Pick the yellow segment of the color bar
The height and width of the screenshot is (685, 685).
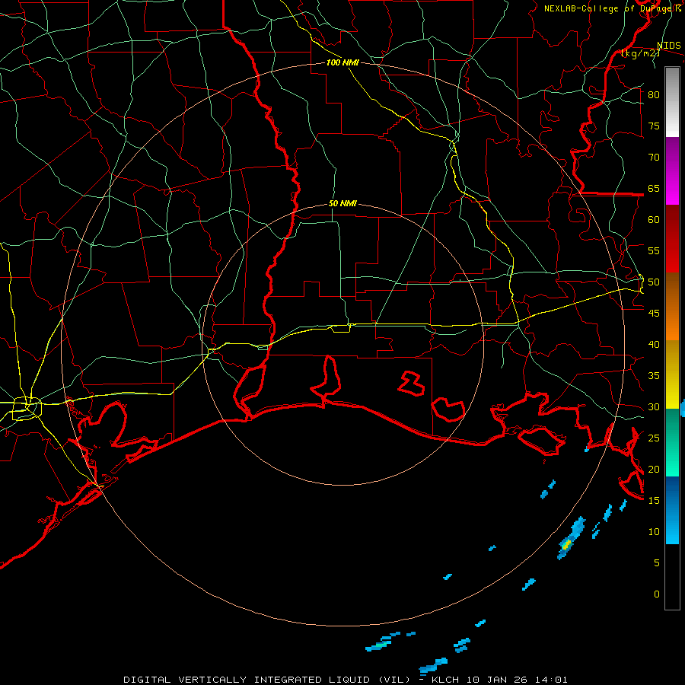pos(672,374)
